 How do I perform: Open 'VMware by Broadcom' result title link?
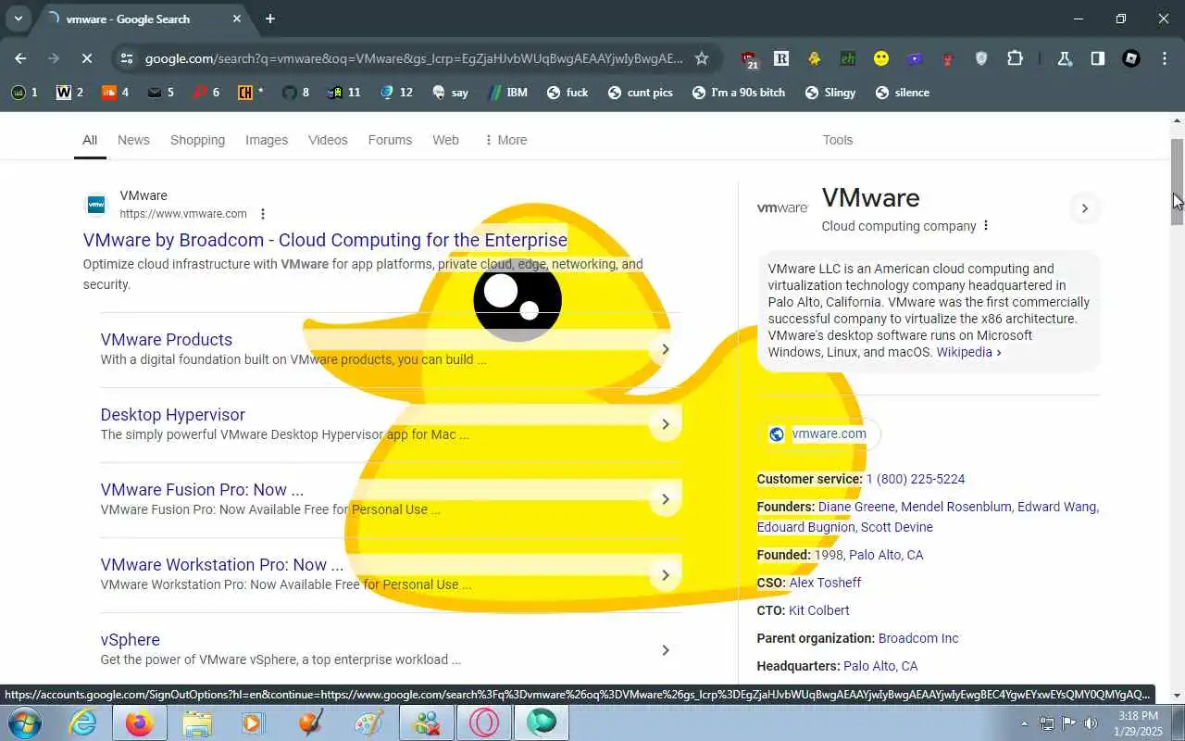[x=325, y=240]
